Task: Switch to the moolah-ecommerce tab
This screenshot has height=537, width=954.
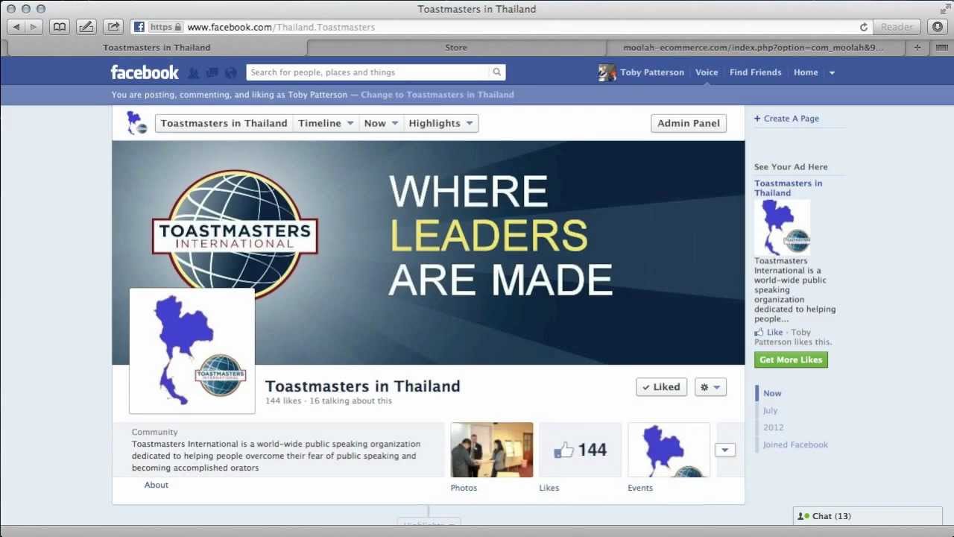Action: click(753, 47)
